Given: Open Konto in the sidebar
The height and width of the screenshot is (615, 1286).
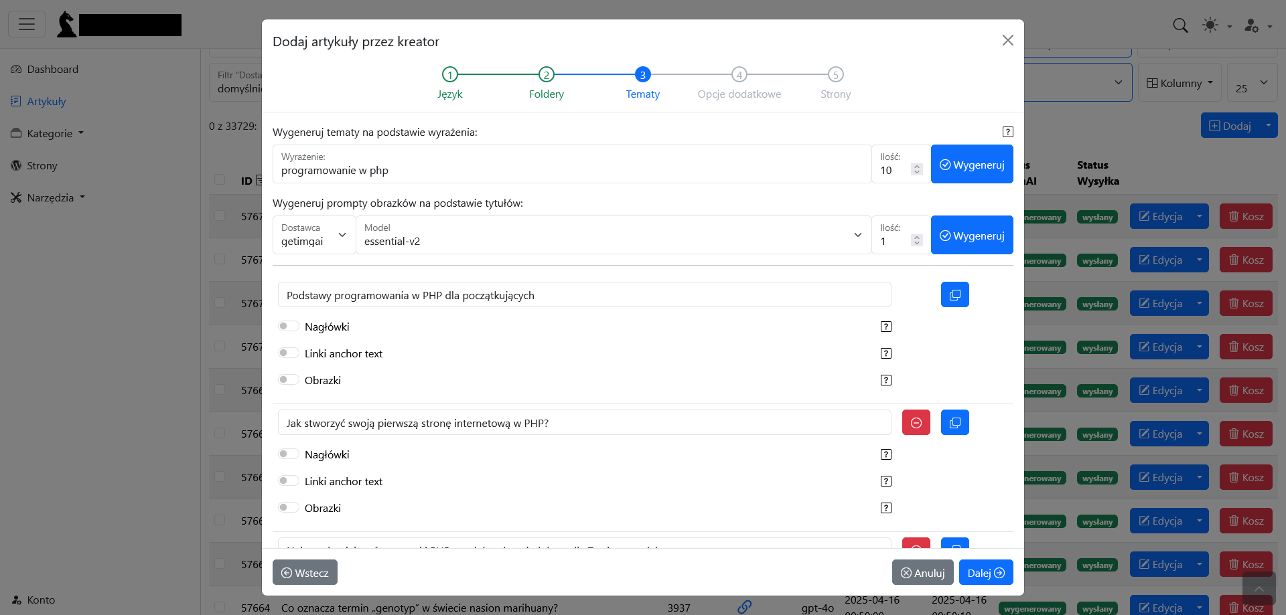Looking at the screenshot, I should (33, 600).
